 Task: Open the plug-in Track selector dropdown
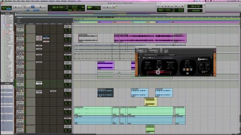[142, 50]
